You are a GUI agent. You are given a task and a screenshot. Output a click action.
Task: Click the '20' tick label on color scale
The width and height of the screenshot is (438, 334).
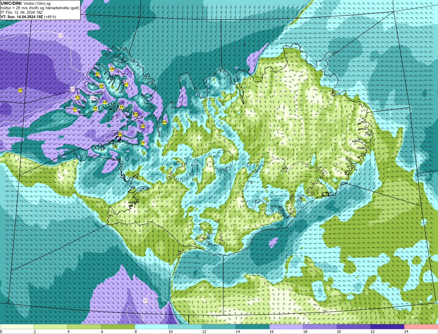[x=339, y=332]
